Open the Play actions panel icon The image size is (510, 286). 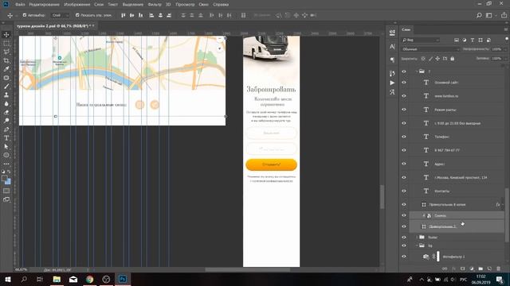pos(392,83)
